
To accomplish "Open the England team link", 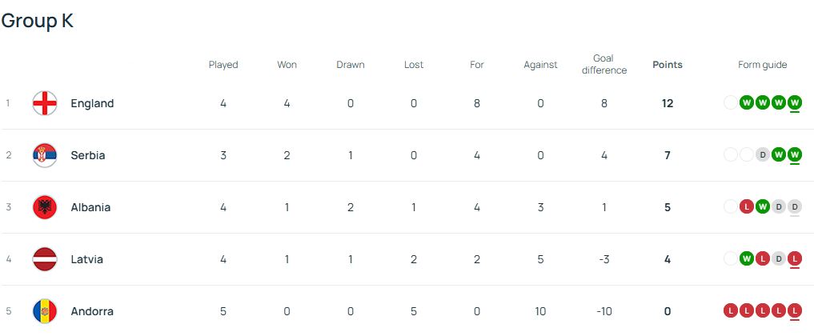I will tap(92, 103).
